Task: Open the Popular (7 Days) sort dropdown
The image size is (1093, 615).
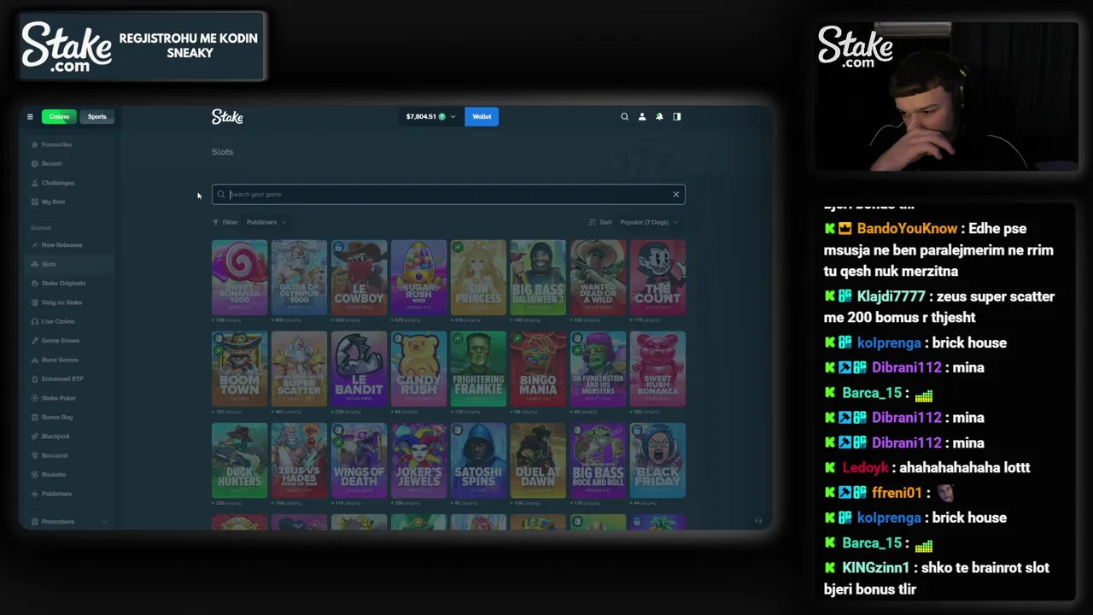Action: coord(649,222)
